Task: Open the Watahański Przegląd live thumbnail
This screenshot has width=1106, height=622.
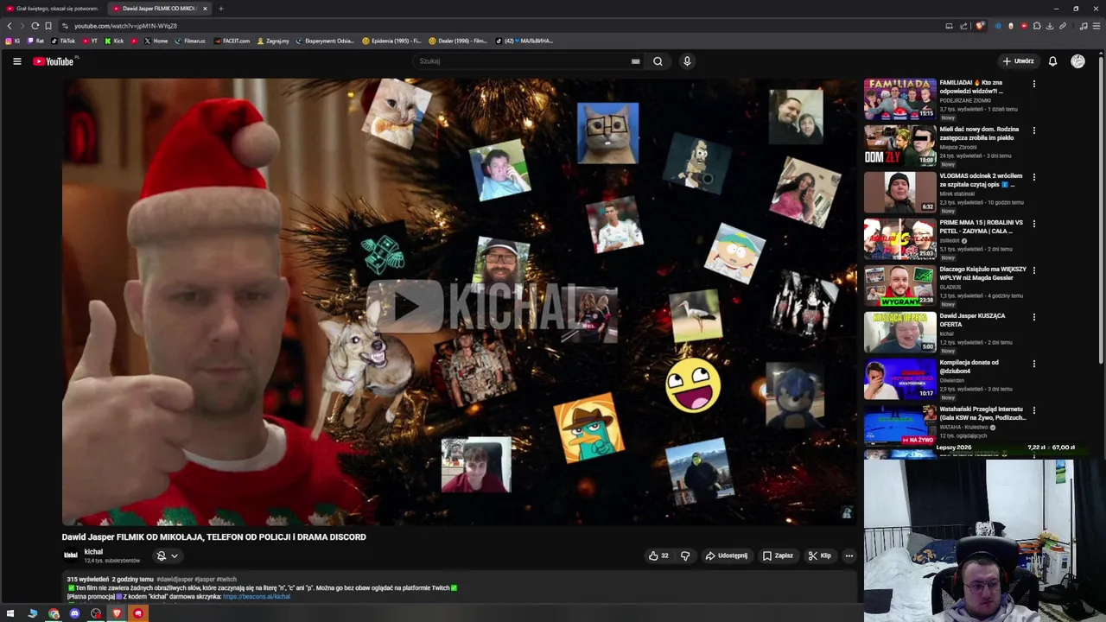Action: coord(899,426)
